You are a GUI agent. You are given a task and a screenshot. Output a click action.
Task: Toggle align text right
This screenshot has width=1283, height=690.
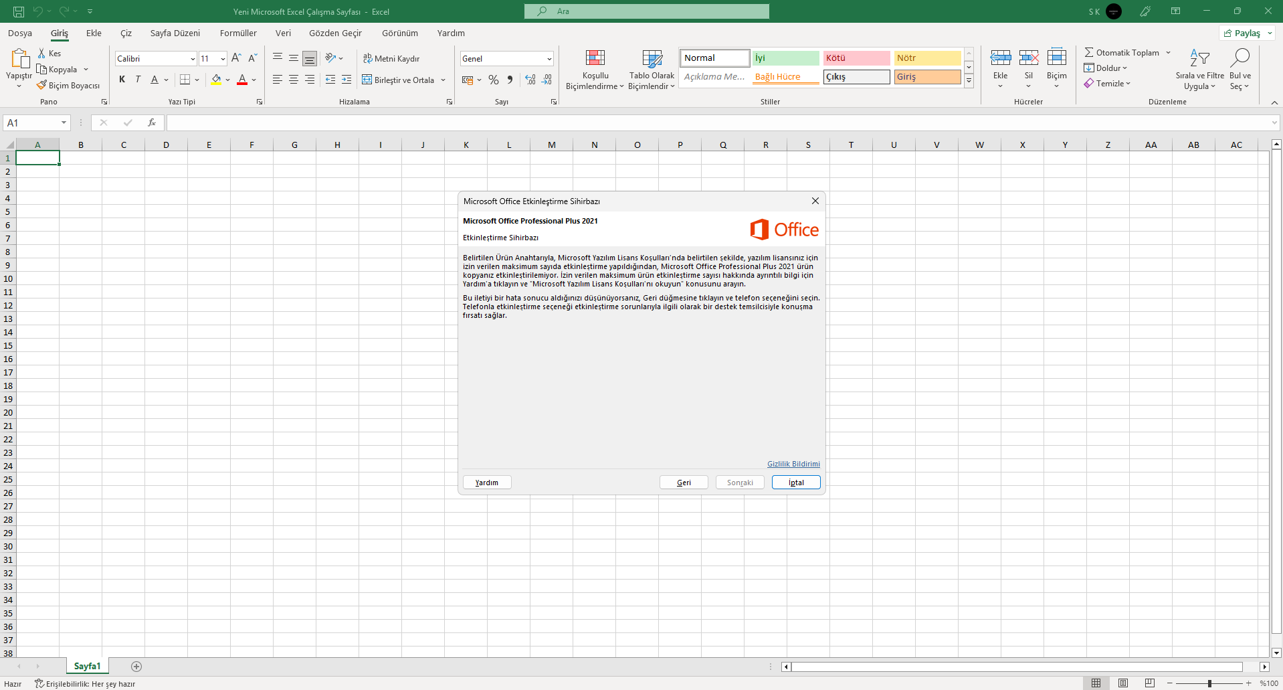coord(309,80)
